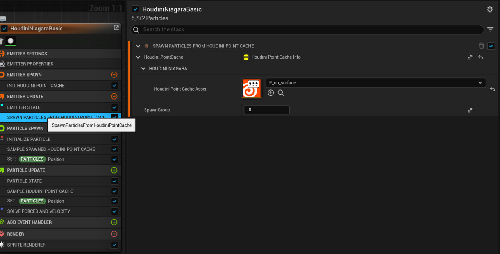Disable the HoudiniNiagaraBasic emitter checkbox
The height and width of the screenshot is (254, 500).
(135, 9)
